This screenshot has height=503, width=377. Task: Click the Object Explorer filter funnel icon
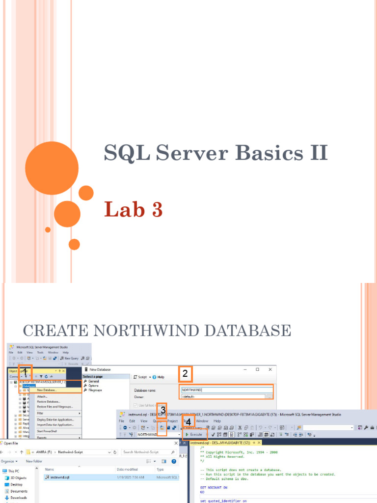click(x=41, y=377)
